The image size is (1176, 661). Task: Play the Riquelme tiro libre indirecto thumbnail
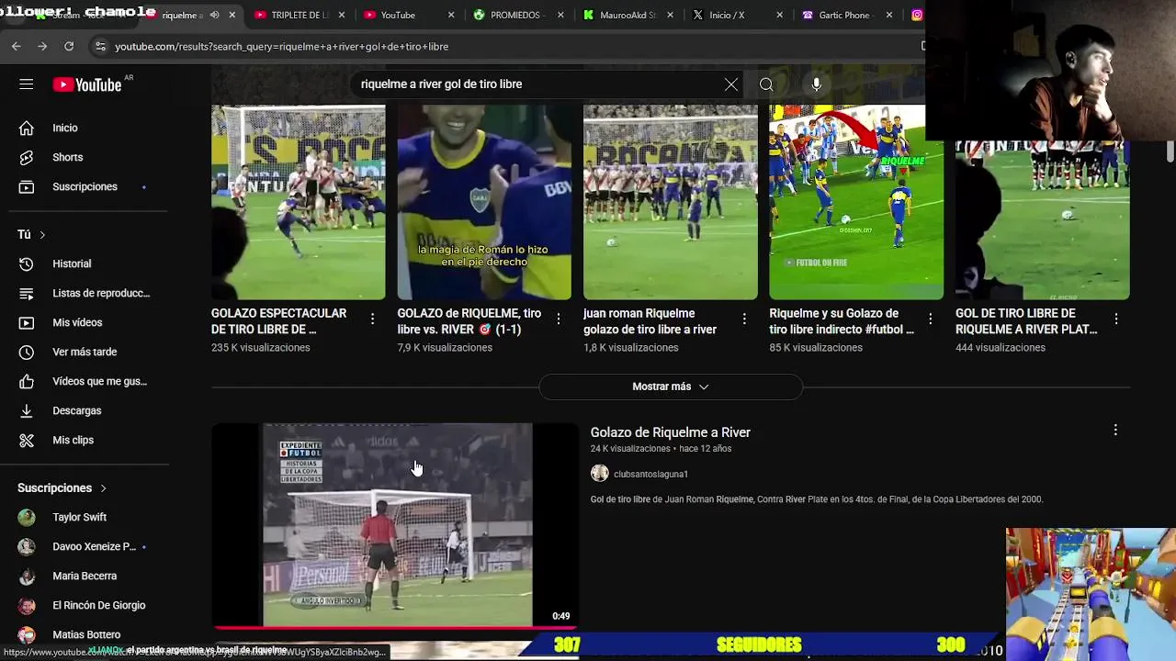[856, 202]
